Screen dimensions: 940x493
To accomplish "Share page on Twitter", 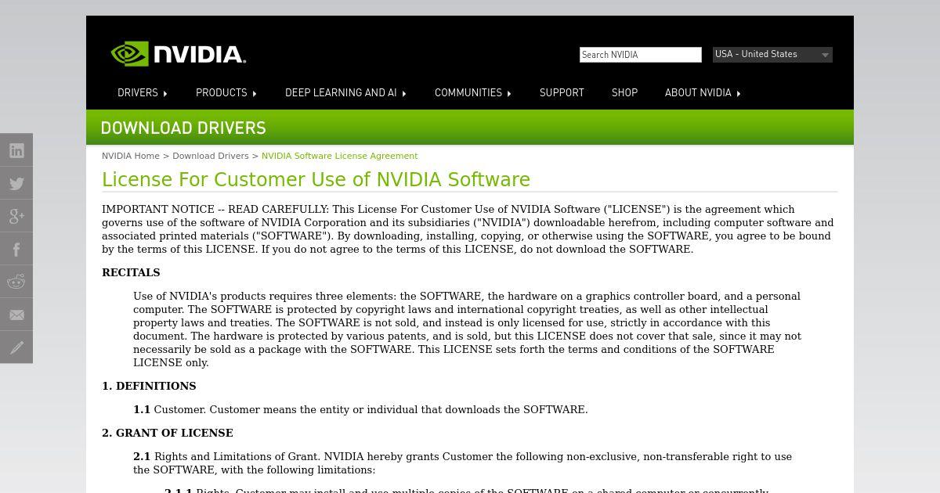I will [16, 183].
